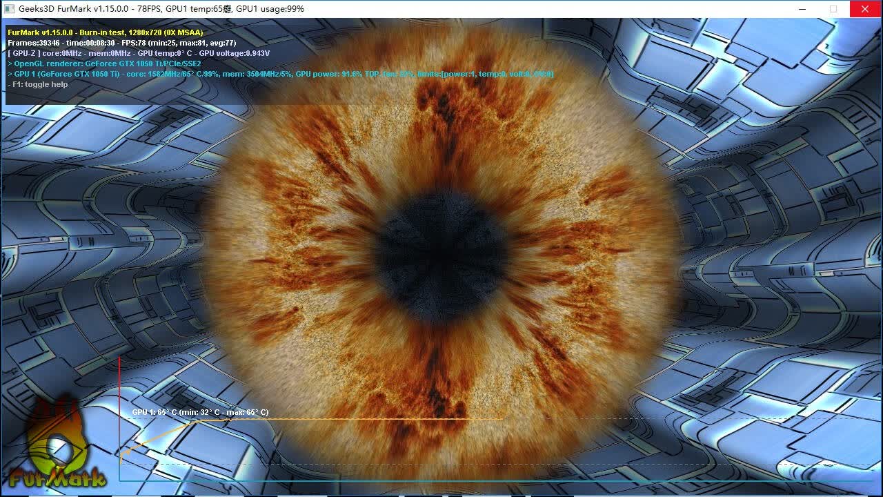Viewport: 883px width, 497px height.
Task: Click the Frames and FPS statistics line
Action: [122, 43]
